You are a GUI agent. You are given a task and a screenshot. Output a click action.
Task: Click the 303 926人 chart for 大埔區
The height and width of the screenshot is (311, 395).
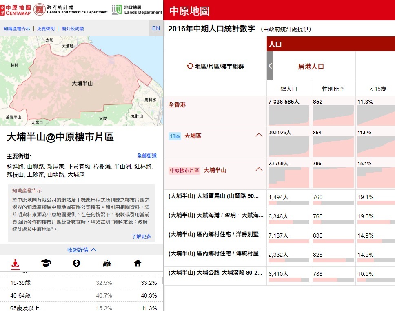click(x=288, y=143)
